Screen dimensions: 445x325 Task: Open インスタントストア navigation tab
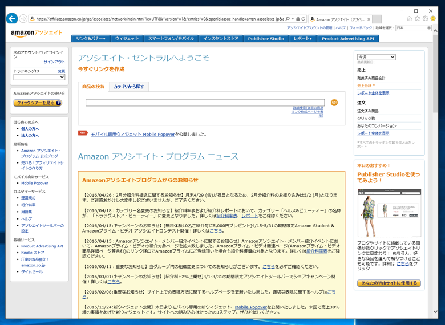pyautogui.click(x=221, y=39)
